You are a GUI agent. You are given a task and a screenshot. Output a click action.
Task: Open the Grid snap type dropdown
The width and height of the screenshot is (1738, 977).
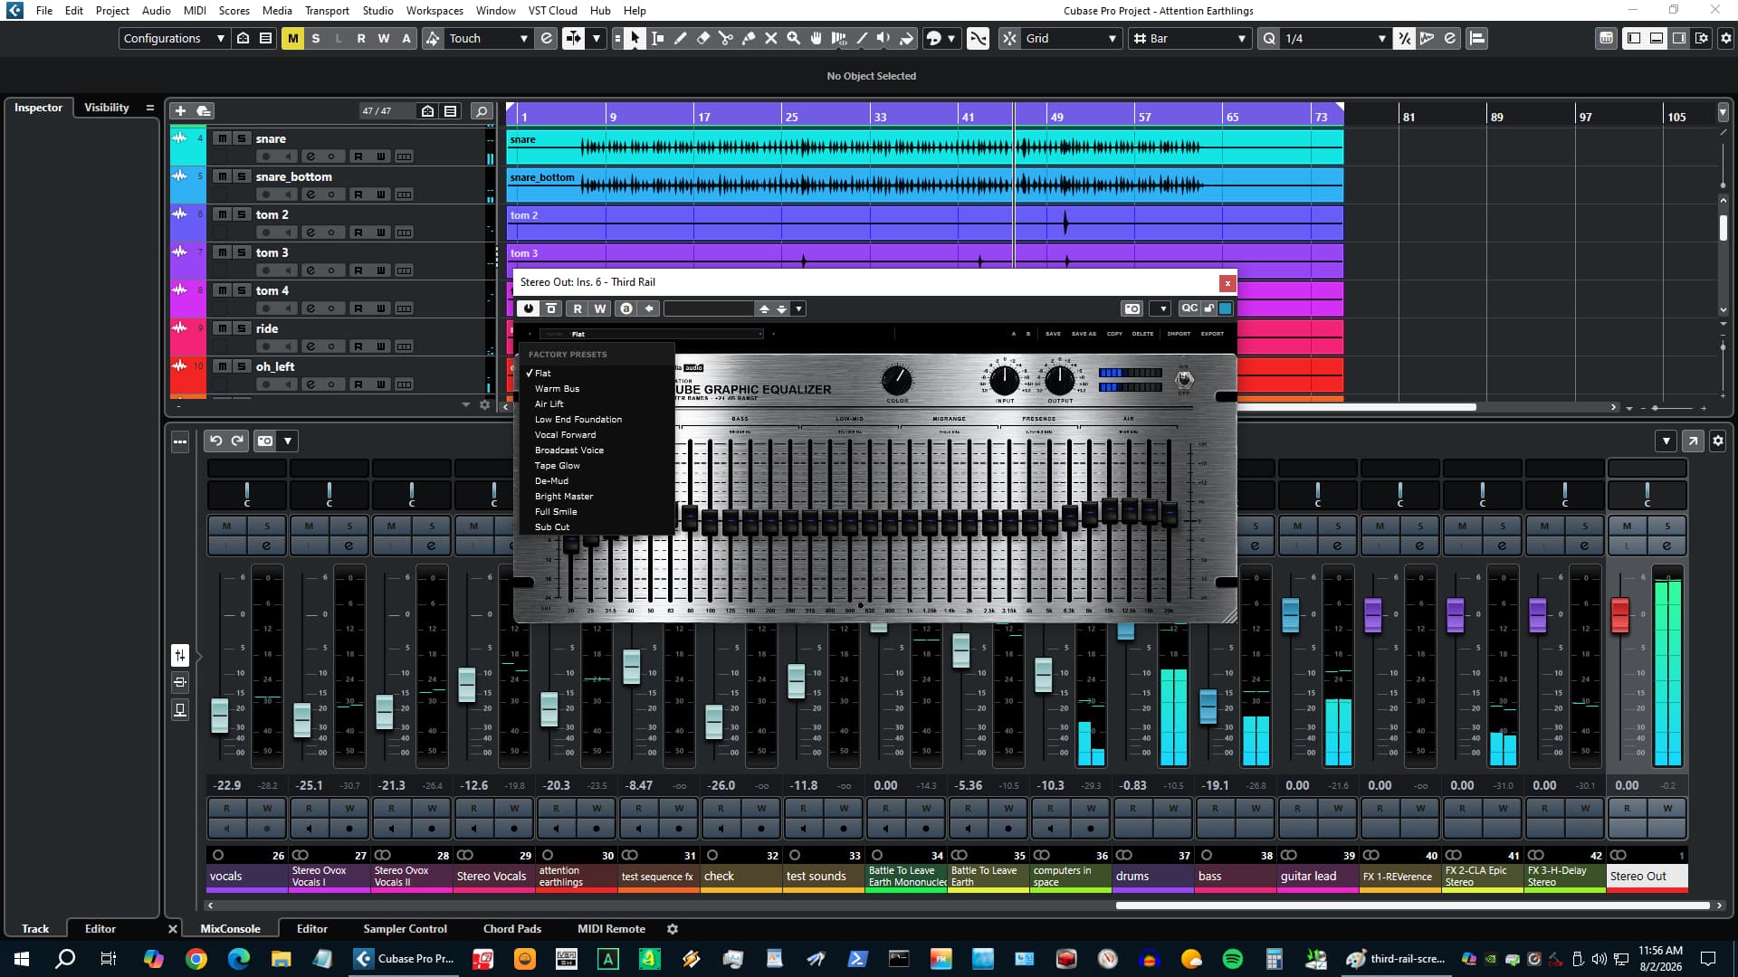(1071, 38)
